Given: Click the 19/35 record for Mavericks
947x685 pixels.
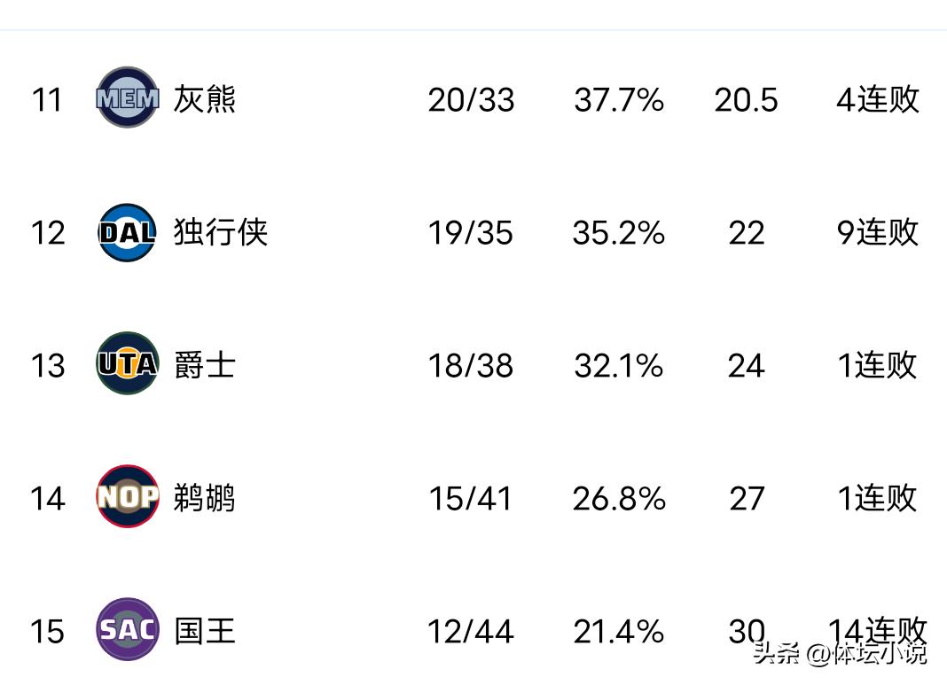Looking at the screenshot, I should coord(471,232).
